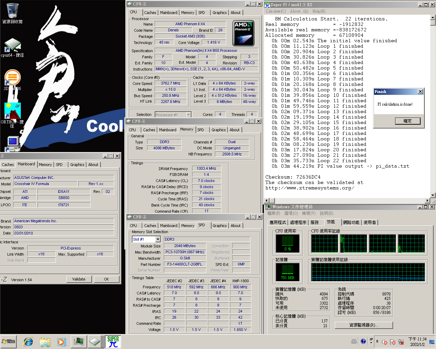The image size is (436, 349).
Task: Click the disconnected network tray icon
Action: [x=401, y=342]
